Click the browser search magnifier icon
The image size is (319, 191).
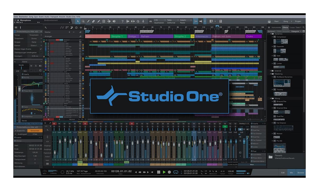tap(304, 27)
